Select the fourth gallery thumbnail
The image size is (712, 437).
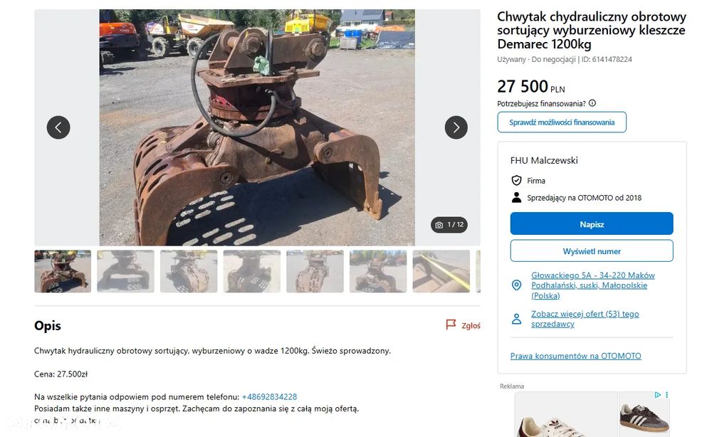click(251, 271)
